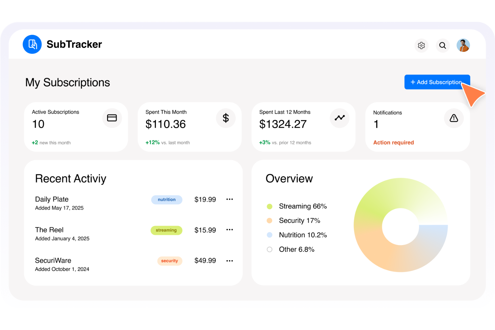The image size is (495, 330).
Task: Click the warning triangle icon in Notifications
Action: pyautogui.click(x=454, y=118)
